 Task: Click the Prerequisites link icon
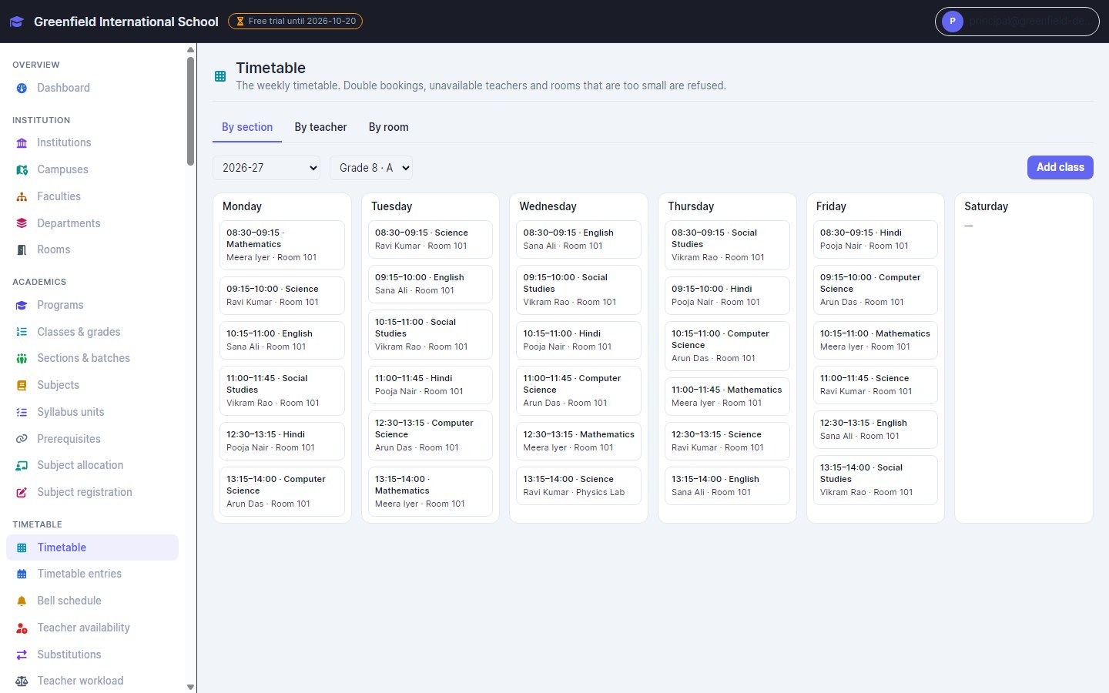(x=22, y=439)
